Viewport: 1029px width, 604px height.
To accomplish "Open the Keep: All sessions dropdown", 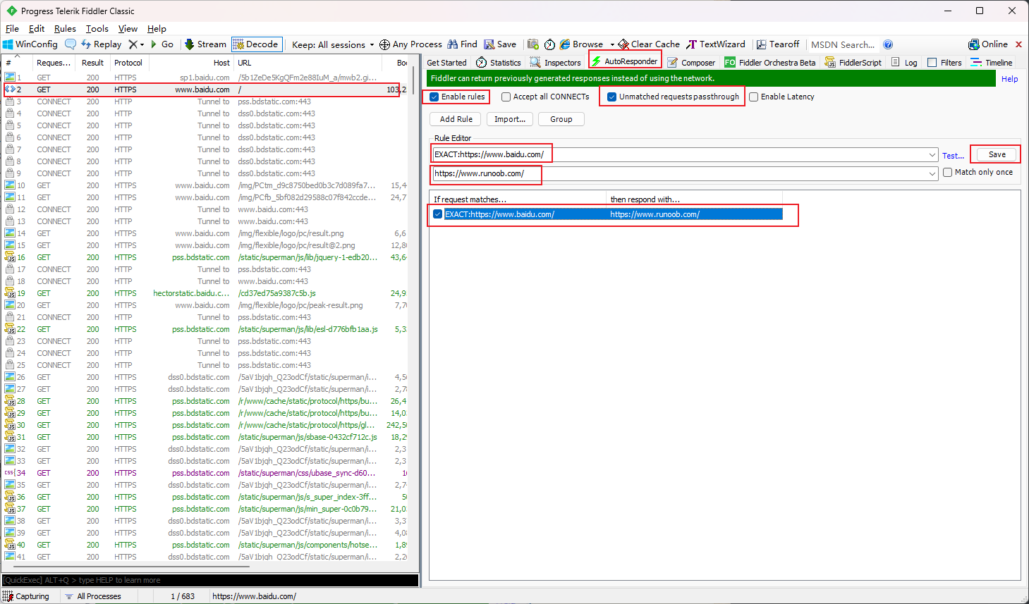I will click(x=333, y=44).
